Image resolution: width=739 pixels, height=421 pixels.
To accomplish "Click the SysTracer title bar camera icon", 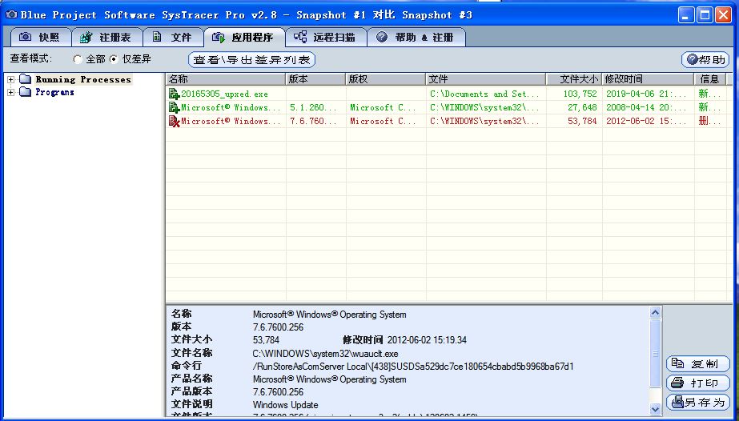I will coord(11,14).
